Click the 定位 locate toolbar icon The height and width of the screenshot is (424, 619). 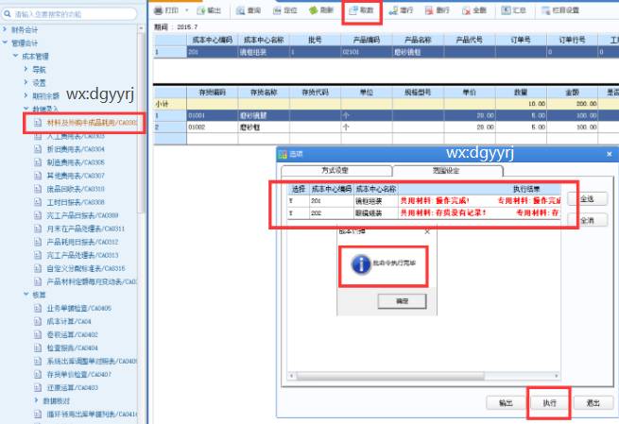point(277,10)
